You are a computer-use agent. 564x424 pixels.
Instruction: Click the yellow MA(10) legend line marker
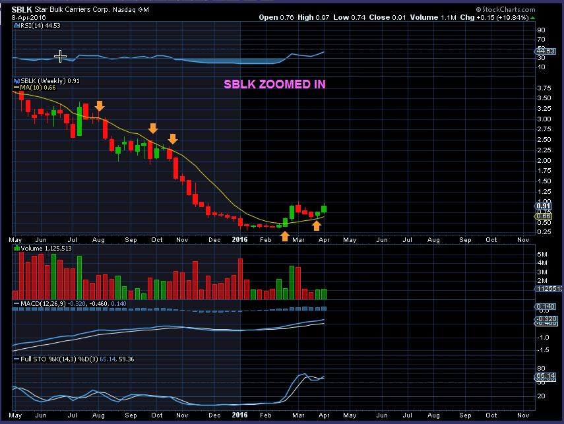point(16,88)
